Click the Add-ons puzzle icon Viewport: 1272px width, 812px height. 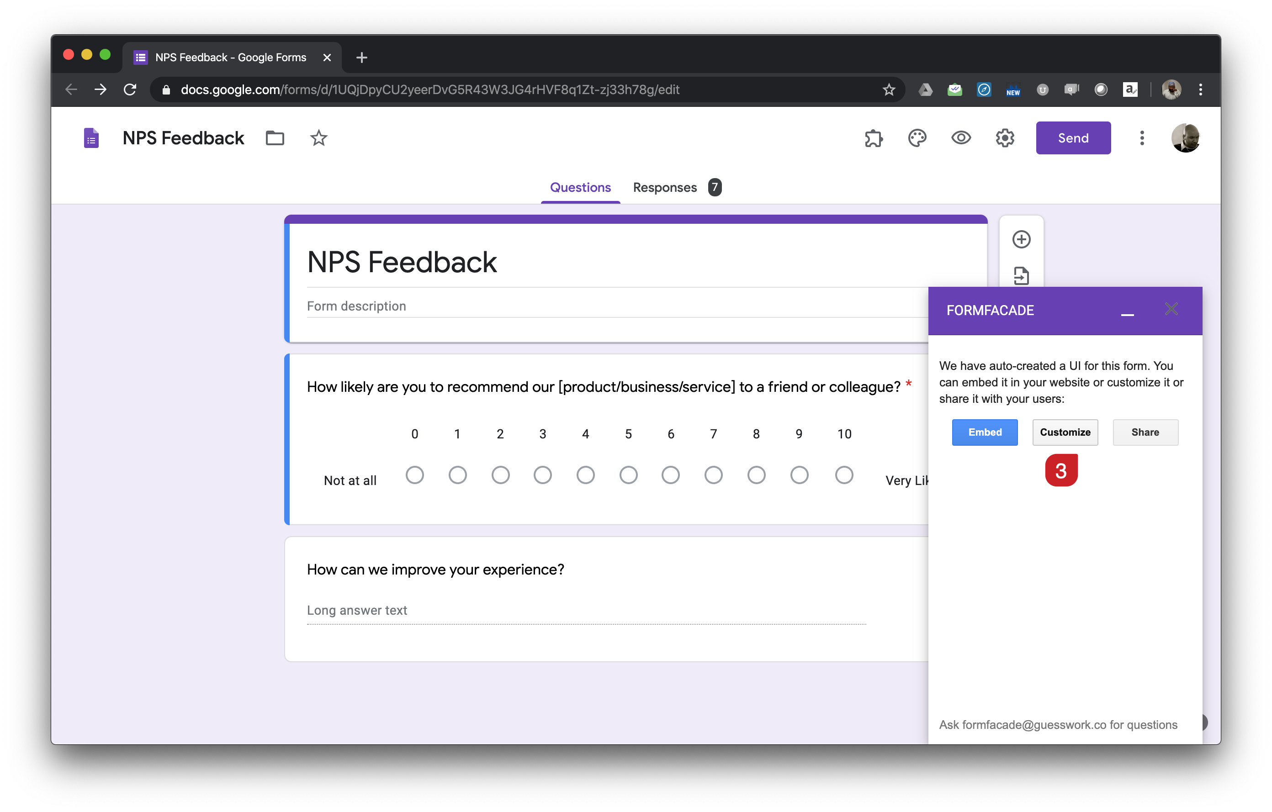(873, 138)
